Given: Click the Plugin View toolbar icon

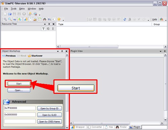Looking at the screenshot, I should [15, 19].
